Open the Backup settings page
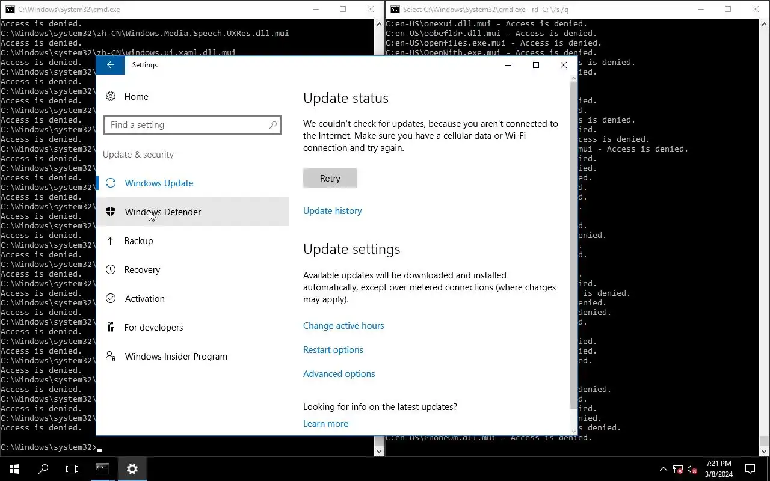 (x=192, y=240)
